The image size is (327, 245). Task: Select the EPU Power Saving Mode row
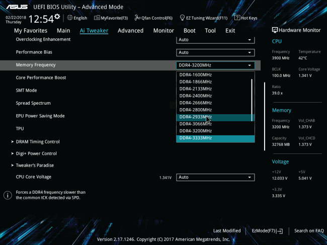point(130,116)
